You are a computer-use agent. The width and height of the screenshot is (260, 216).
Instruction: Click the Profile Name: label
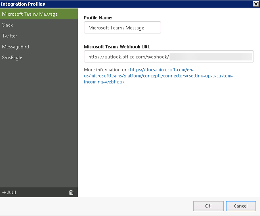pyautogui.click(x=98, y=18)
